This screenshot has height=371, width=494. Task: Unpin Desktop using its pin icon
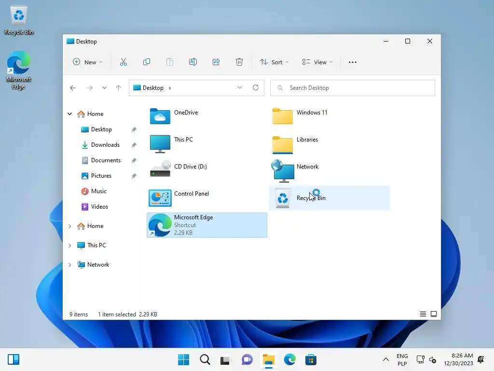pyautogui.click(x=134, y=129)
